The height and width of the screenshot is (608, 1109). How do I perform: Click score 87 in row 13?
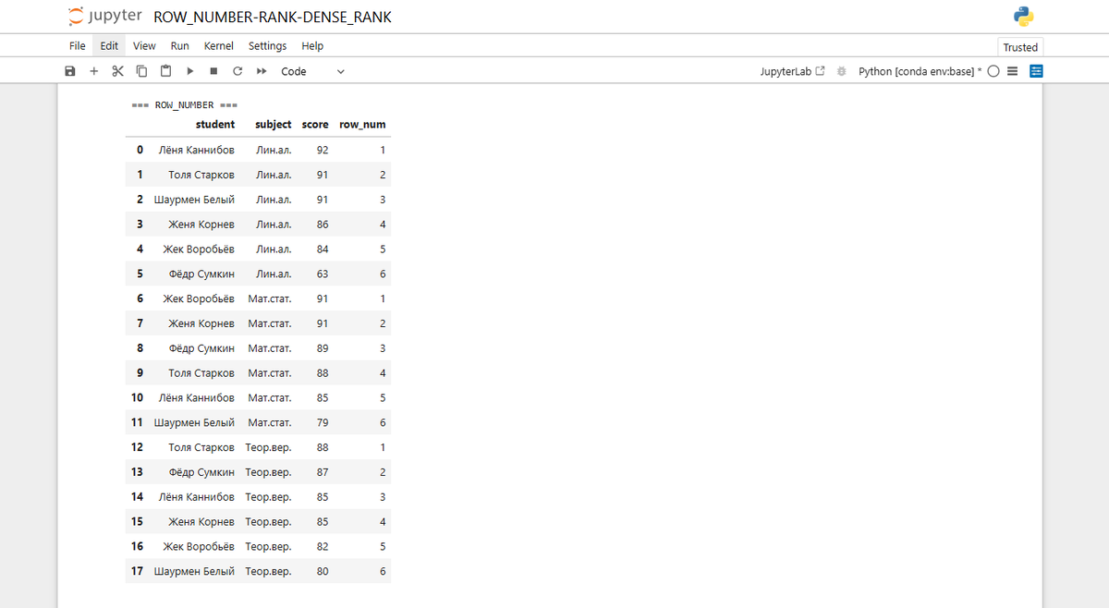[322, 472]
